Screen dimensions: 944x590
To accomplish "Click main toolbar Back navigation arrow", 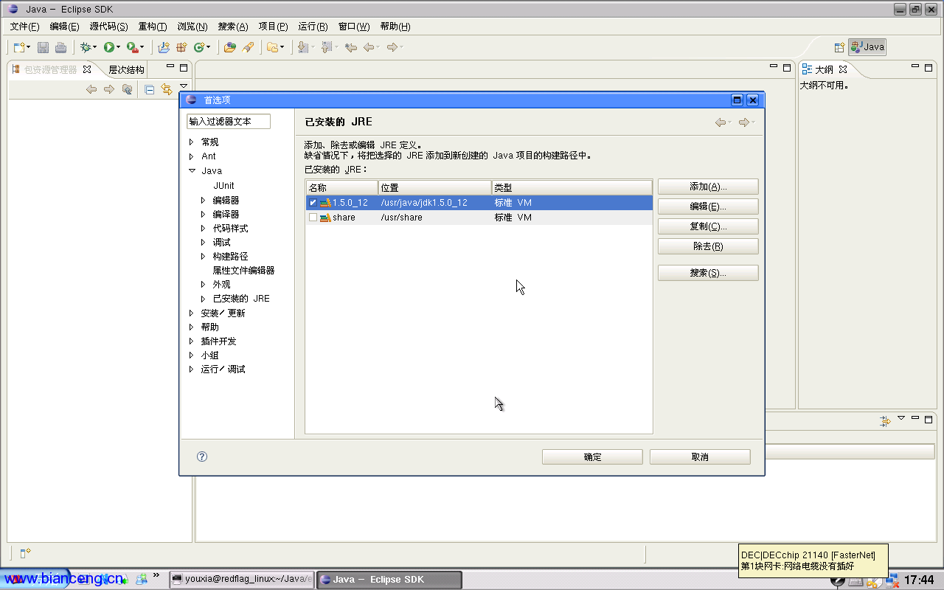I will click(x=369, y=47).
